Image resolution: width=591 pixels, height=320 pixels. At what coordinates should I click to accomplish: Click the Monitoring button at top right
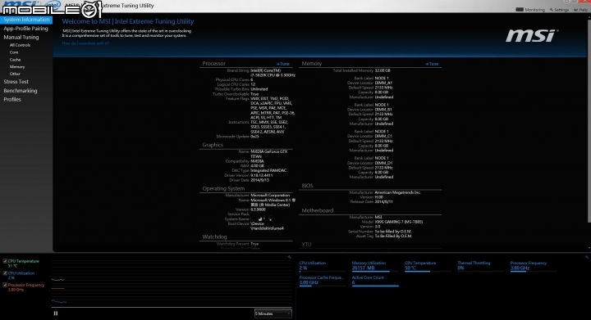pyautogui.click(x=530, y=10)
